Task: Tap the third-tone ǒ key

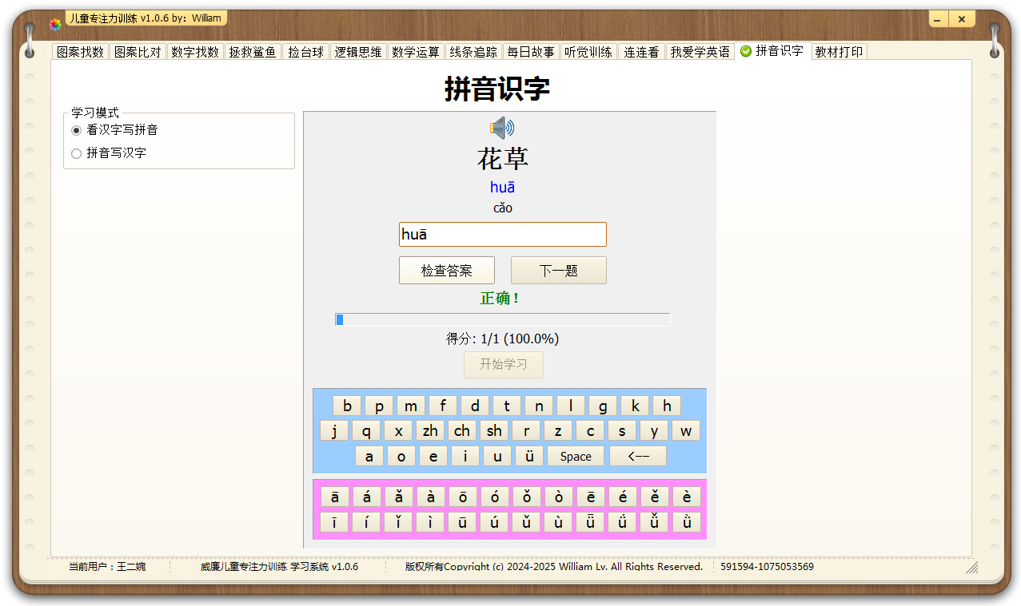Action: coord(527,497)
